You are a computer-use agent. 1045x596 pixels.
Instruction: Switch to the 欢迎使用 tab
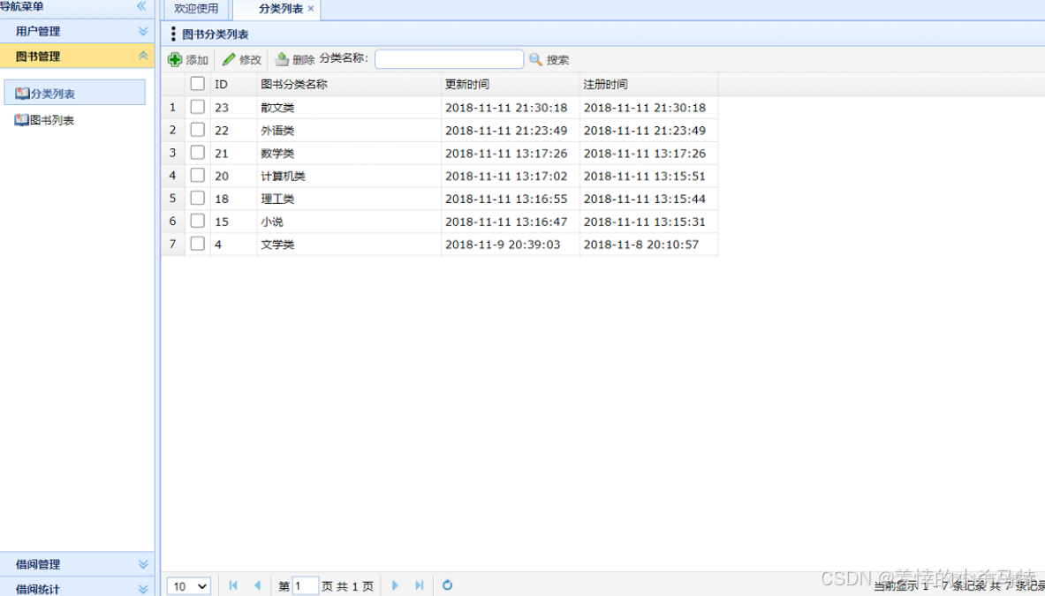click(195, 10)
